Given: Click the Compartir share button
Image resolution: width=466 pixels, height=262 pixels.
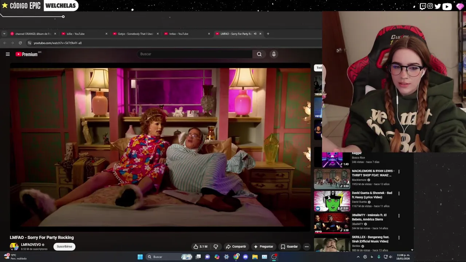Looking at the screenshot, I should 236,246.
